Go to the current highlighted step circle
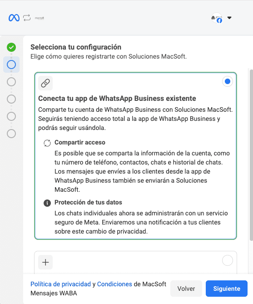This screenshot has width=253, height=304. pos(11,65)
